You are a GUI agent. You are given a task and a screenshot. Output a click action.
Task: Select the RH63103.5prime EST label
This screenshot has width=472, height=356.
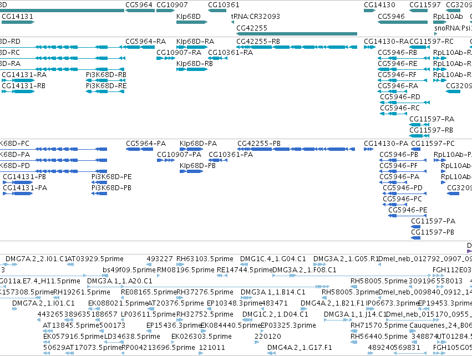[205, 259]
